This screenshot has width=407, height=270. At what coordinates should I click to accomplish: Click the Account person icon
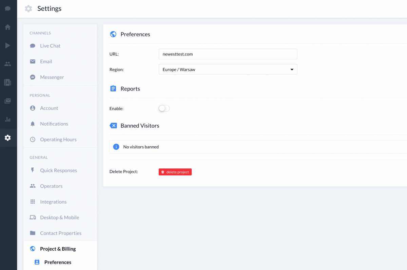coord(33,108)
